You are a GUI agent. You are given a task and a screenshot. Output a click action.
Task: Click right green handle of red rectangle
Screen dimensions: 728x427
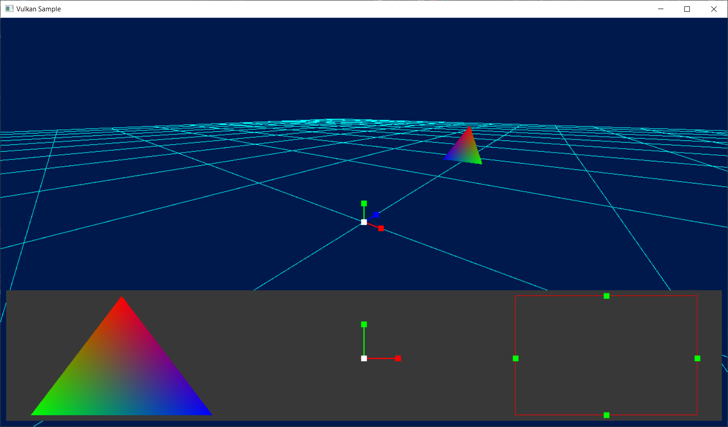point(698,358)
